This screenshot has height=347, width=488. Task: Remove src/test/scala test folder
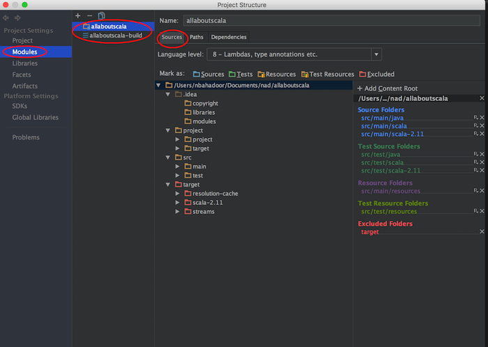click(x=482, y=162)
